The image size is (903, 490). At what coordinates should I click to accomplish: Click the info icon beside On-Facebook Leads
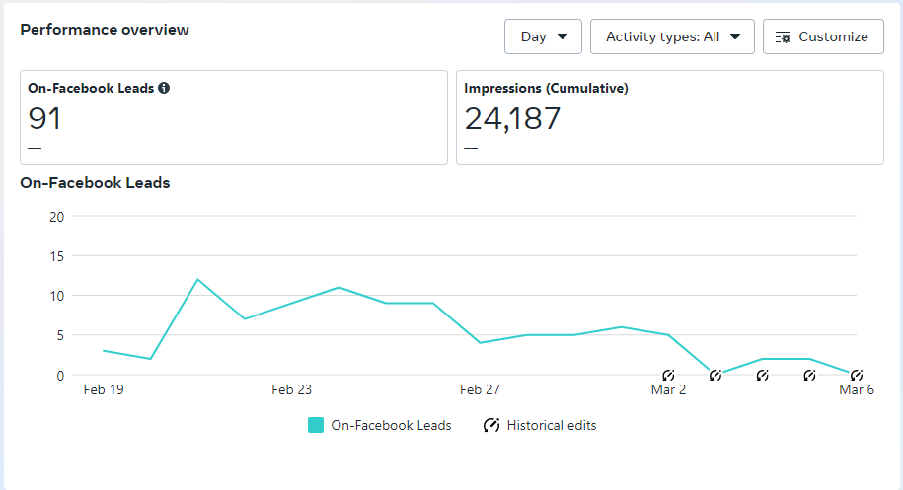click(x=164, y=88)
